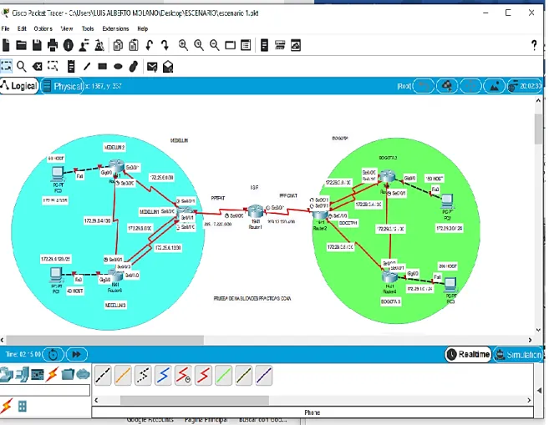Viewport: 549px width, 425px height.
Task: Select red serial DTE cable
Action: (203, 375)
